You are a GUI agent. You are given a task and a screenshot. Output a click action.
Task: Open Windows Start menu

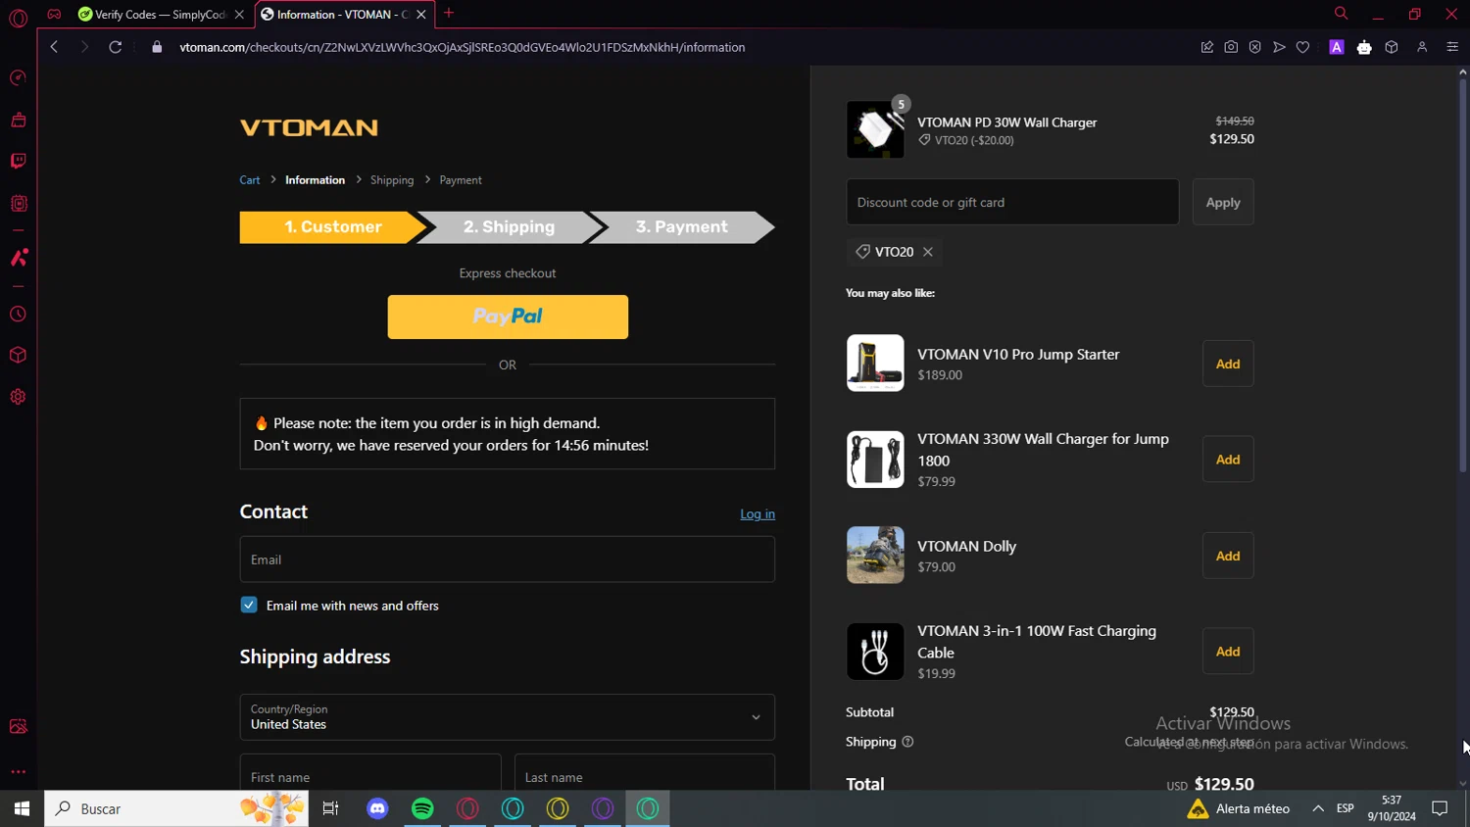[x=22, y=808]
